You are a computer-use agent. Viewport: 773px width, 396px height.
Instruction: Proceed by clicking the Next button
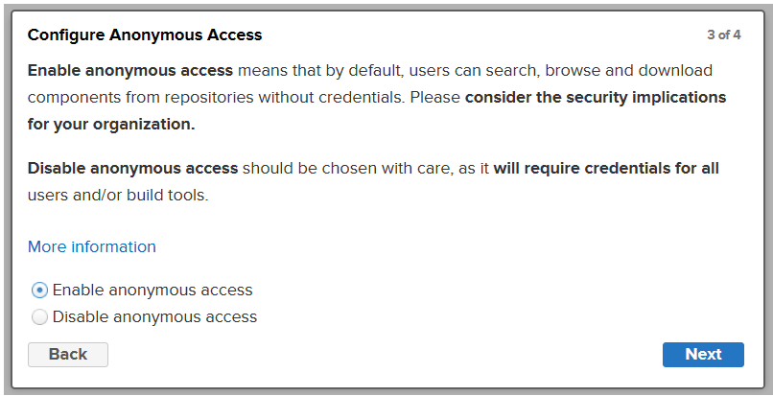[x=703, y=354]
